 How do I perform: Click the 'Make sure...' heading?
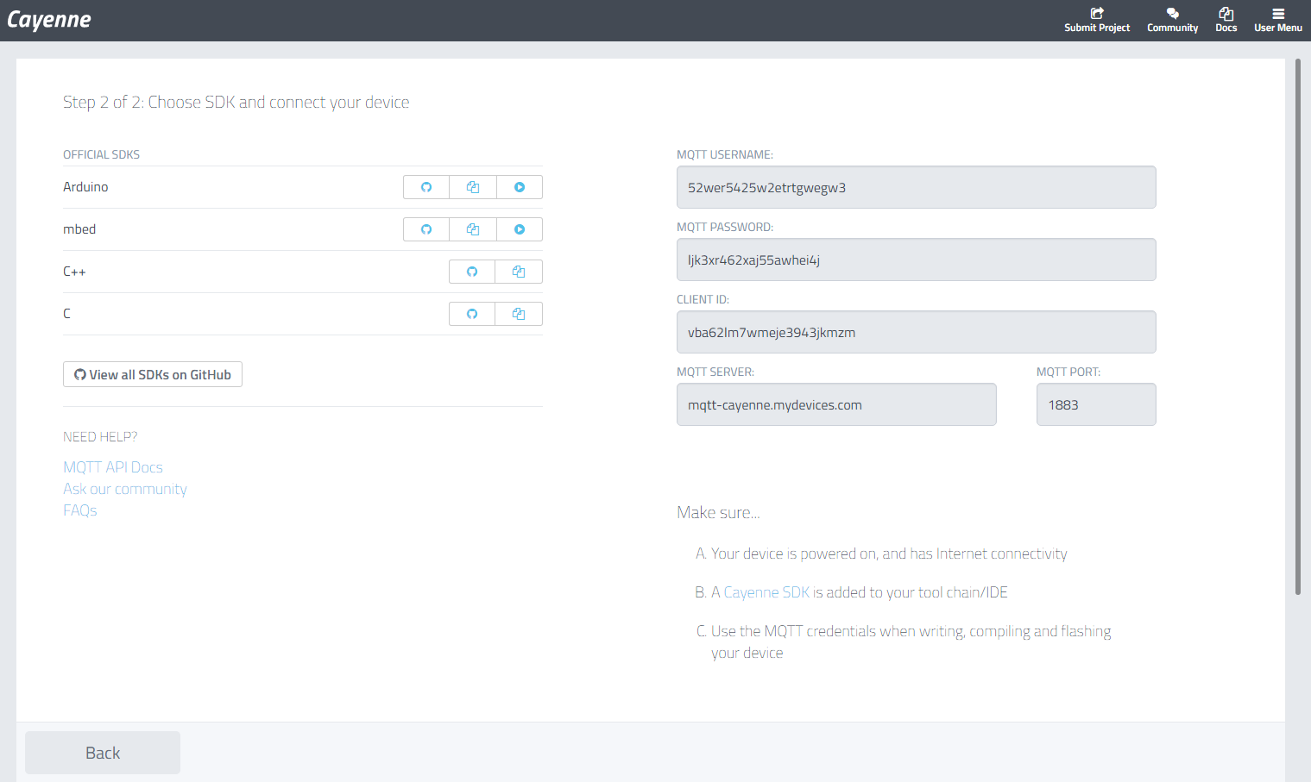[x=718, y=512]
